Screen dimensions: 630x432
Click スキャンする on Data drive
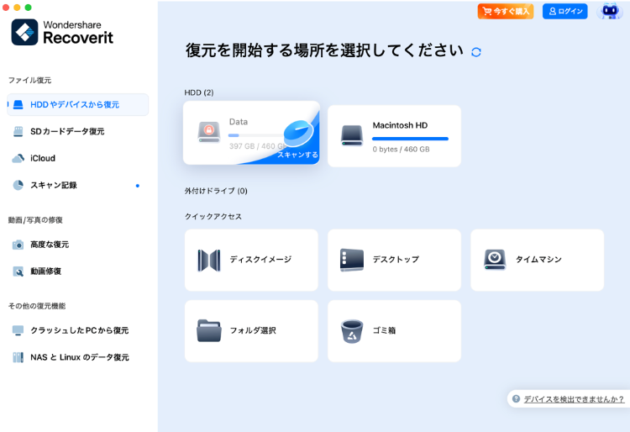pyautogui.click(x=297, y=155)
